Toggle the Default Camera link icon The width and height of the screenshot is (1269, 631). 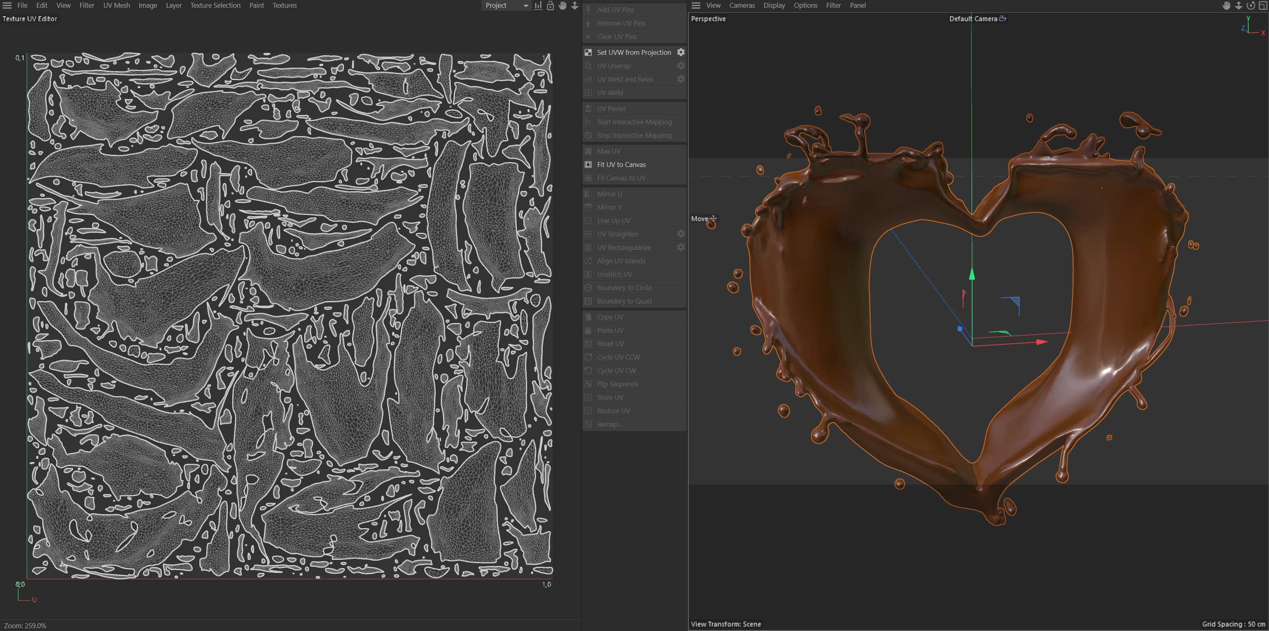pyautogui.click(x=1003, y=19)
